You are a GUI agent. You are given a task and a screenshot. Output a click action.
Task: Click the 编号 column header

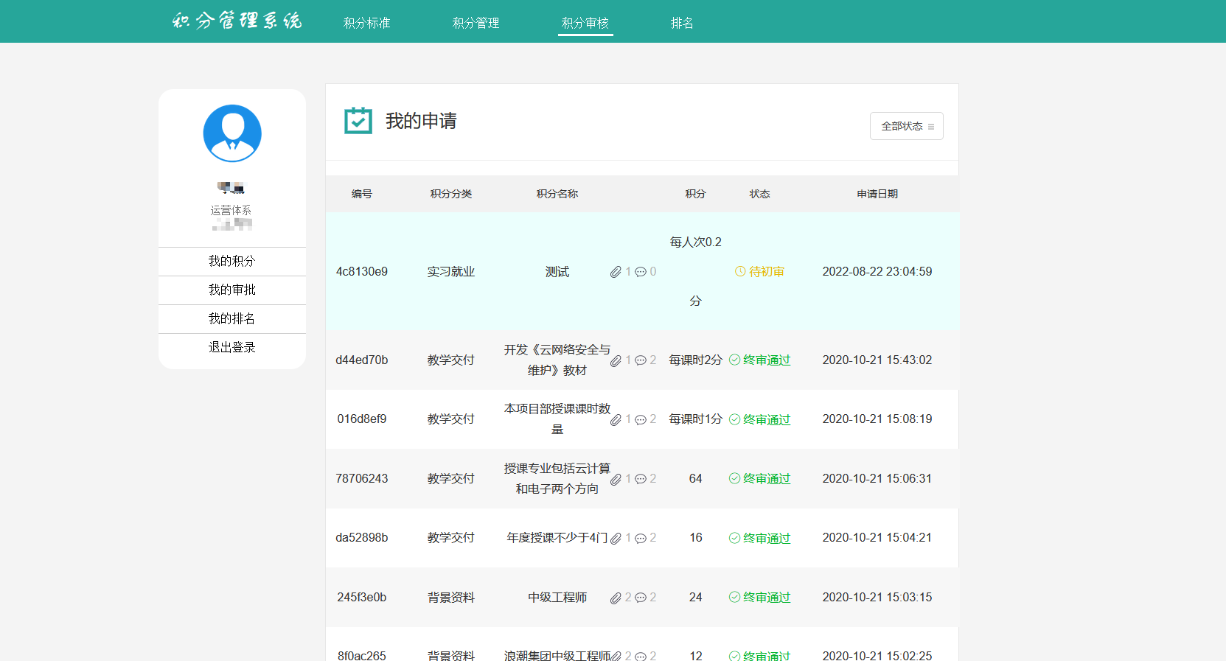[362, 194]
